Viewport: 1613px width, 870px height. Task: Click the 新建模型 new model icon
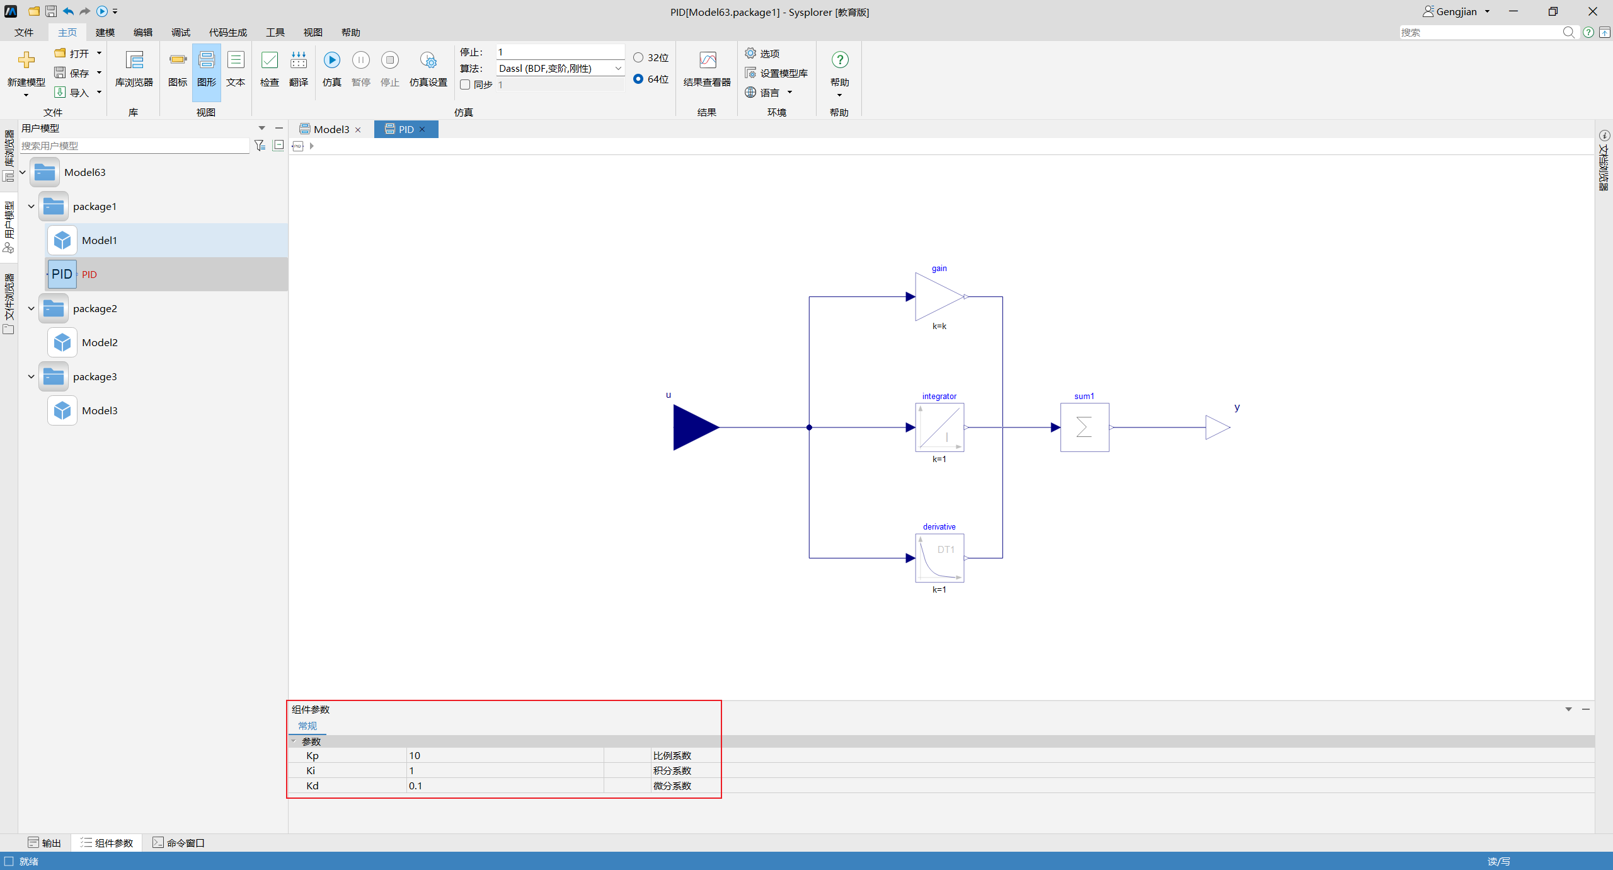tap(26, 60)
